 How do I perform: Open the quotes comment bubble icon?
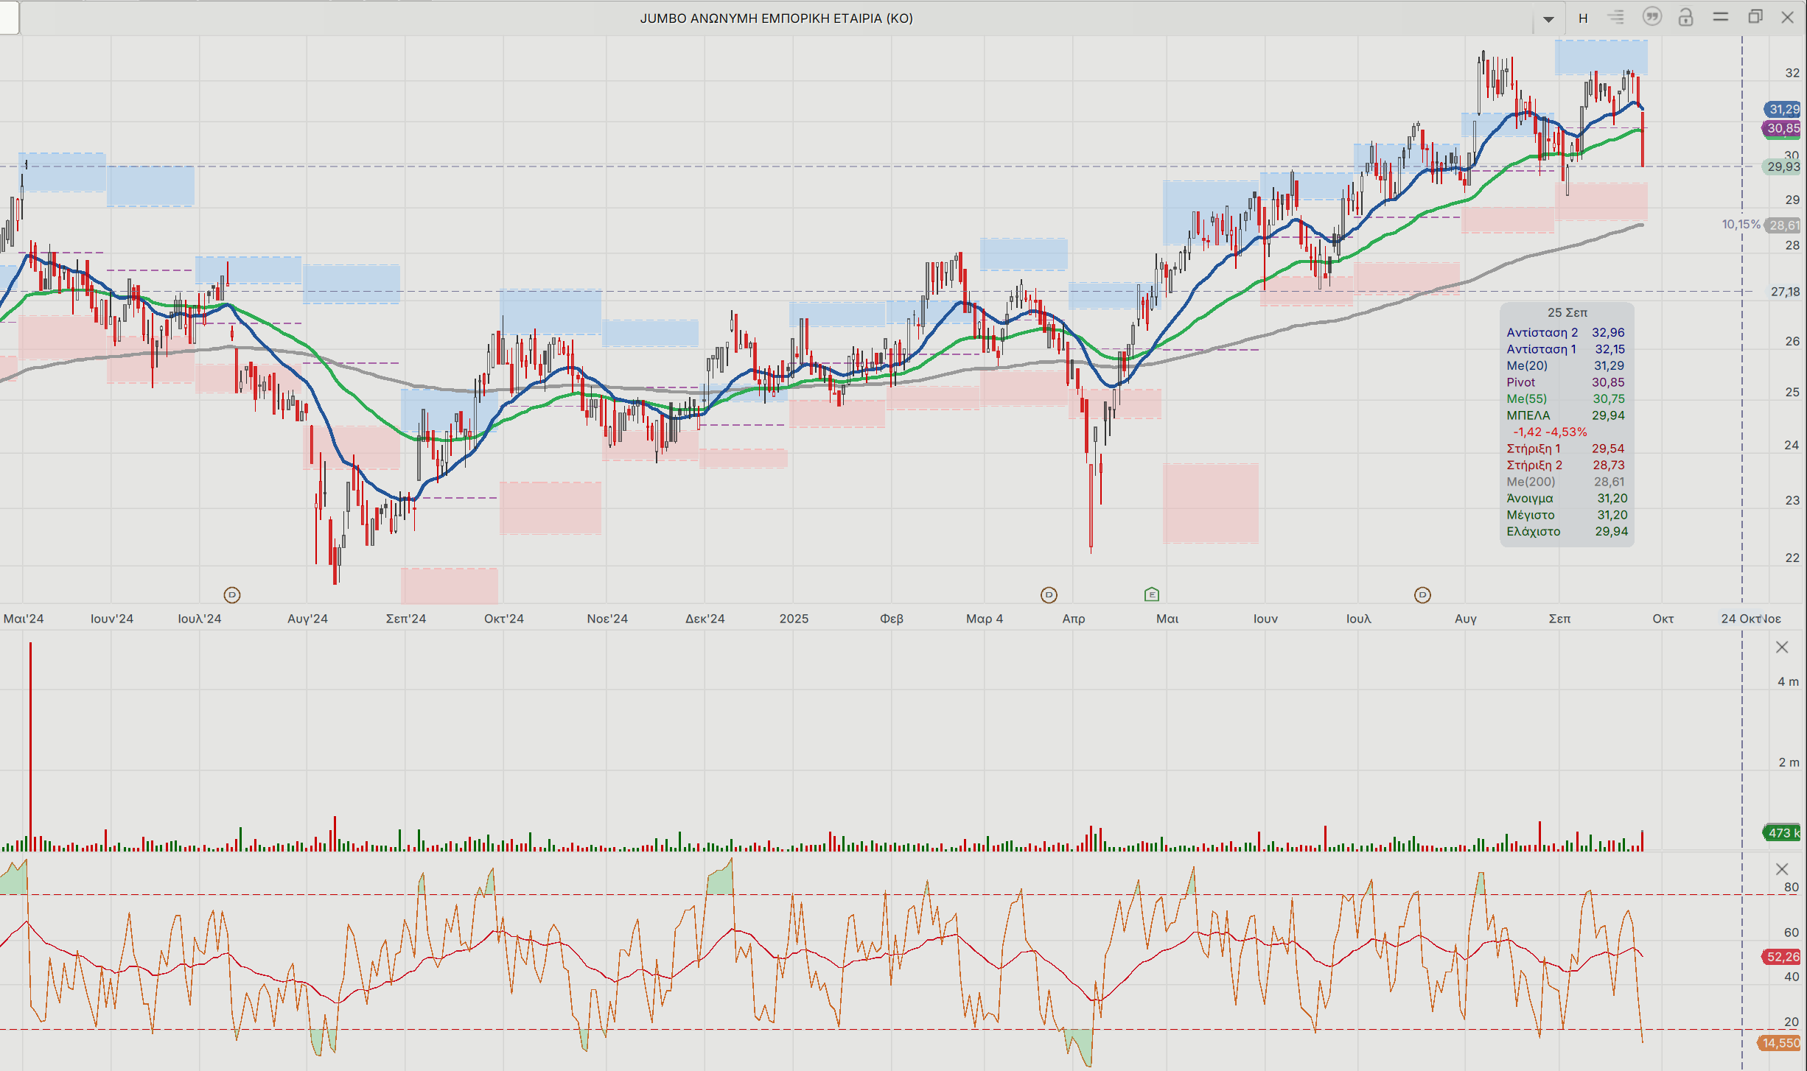point(1652,17)
